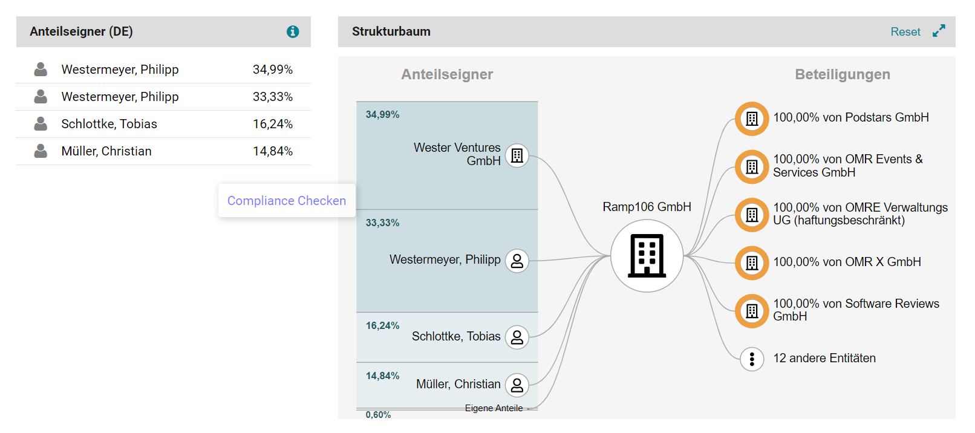Viewport: 975px width, 433px height.
Task: Select the Westermeyer, Philipp 33,33% list row
Action: point(163,97)
